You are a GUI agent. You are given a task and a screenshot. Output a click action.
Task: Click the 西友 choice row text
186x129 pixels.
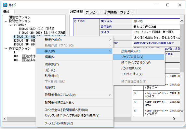149,105
